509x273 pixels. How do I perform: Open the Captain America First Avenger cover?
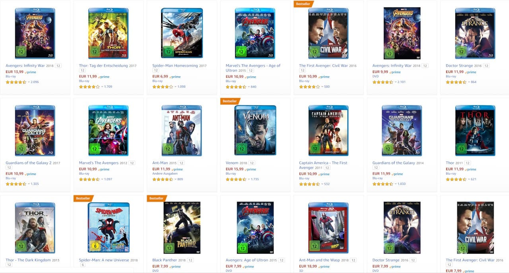328,131
